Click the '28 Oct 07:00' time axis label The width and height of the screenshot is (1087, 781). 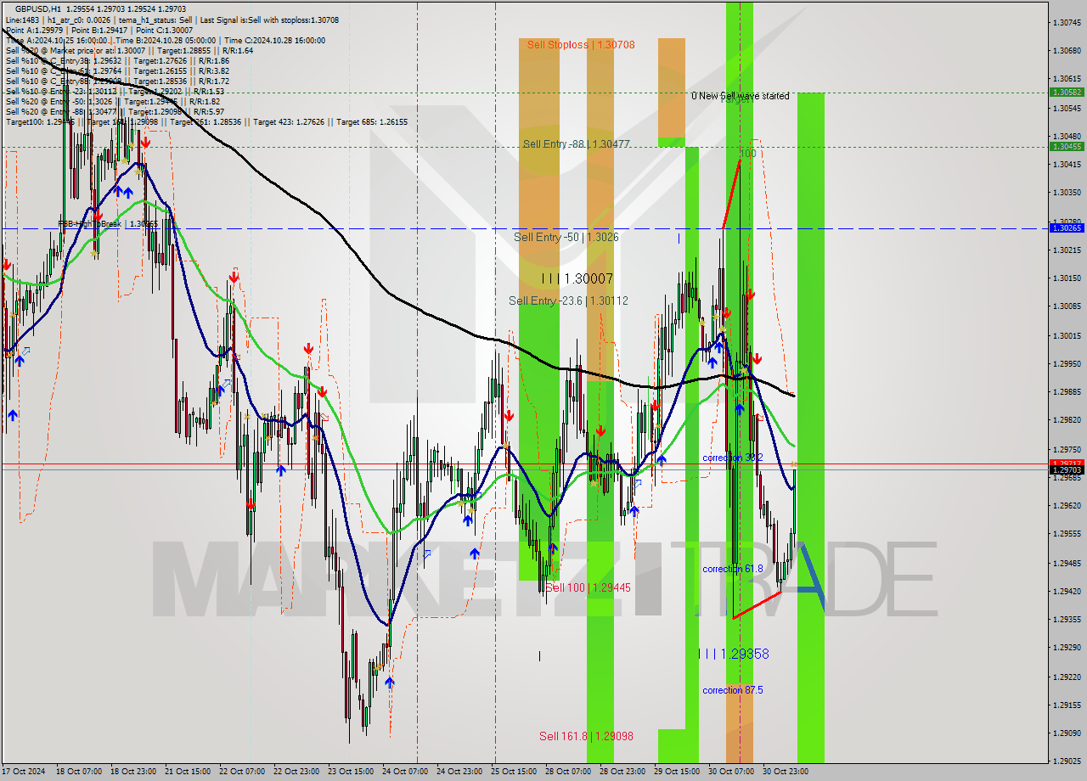pos(568,772)
